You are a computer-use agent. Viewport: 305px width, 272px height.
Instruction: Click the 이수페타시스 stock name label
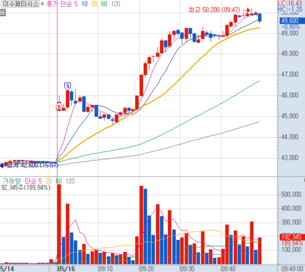[x=20, y=4]
